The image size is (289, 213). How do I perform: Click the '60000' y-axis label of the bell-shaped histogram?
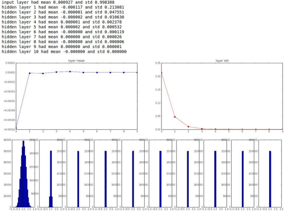(x=7, y=140)
